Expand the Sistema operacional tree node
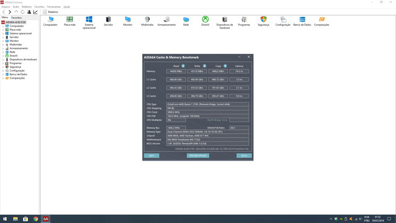The width and height of the screenshot is (396, 223). click(2, 33)
